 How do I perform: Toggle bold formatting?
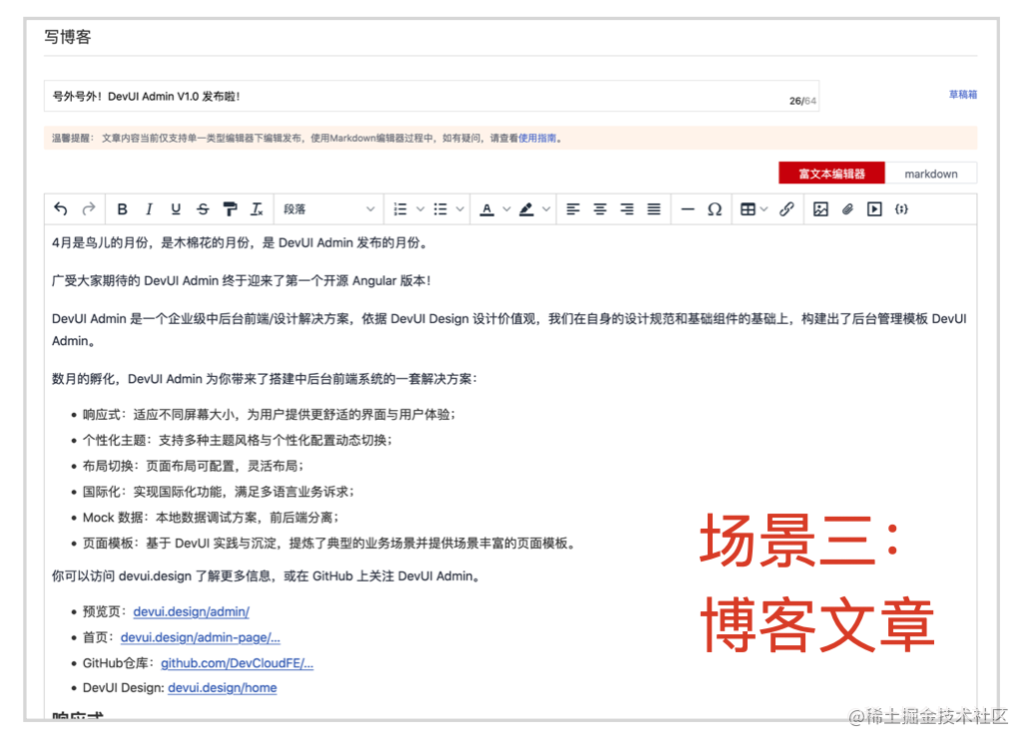(122, 209)
